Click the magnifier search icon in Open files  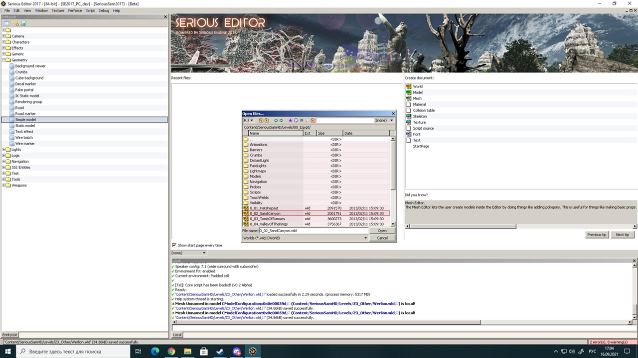307,120
